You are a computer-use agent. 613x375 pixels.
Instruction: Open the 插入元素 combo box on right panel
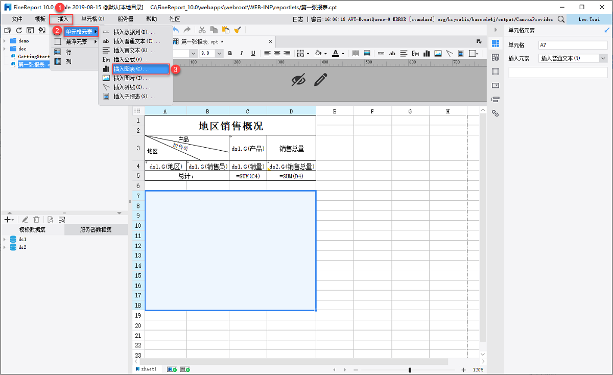point(573,58)
